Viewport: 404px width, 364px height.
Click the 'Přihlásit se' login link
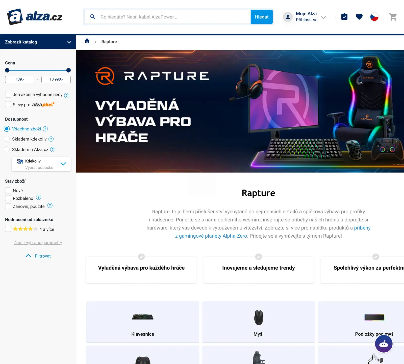coord(307,20)
